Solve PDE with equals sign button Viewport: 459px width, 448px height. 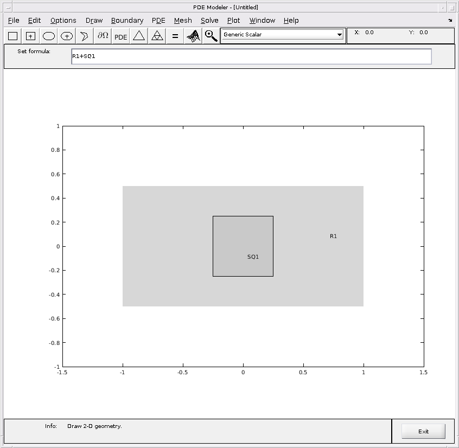tap(175, 36)
